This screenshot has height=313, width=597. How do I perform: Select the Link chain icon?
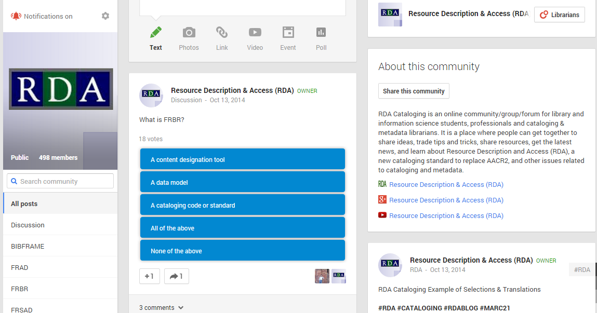click(x=222, y=32)
